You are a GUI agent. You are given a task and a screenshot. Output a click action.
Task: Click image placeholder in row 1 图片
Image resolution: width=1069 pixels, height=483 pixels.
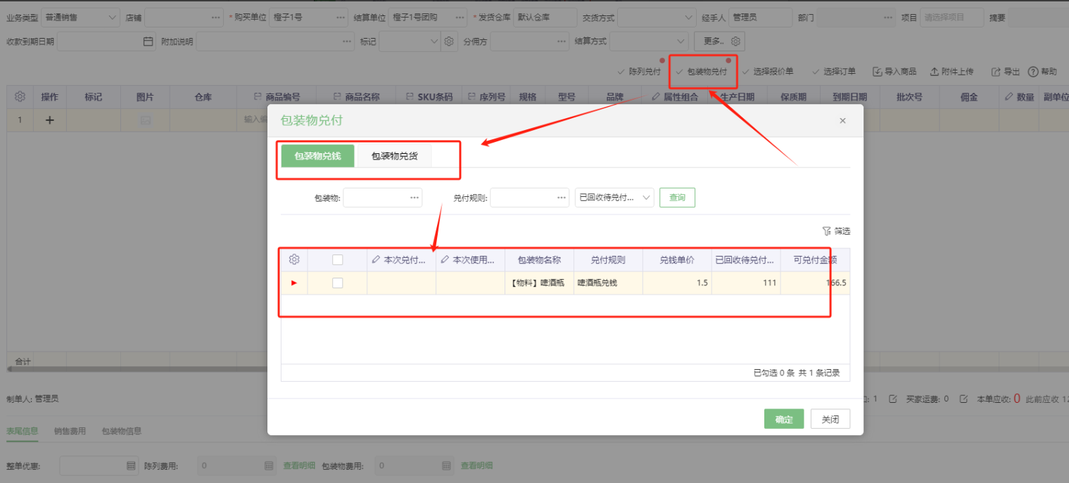click(x=145, y=120)
